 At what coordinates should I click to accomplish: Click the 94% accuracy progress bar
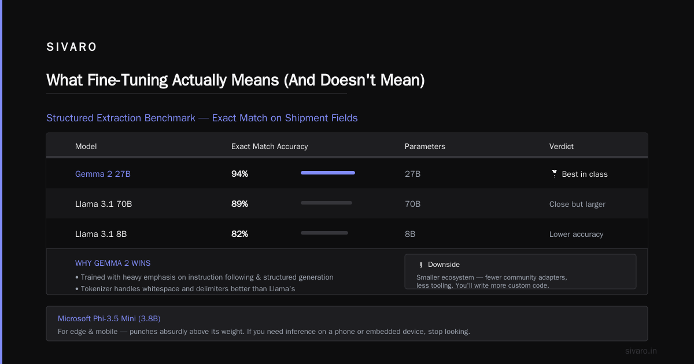point(328,173)
